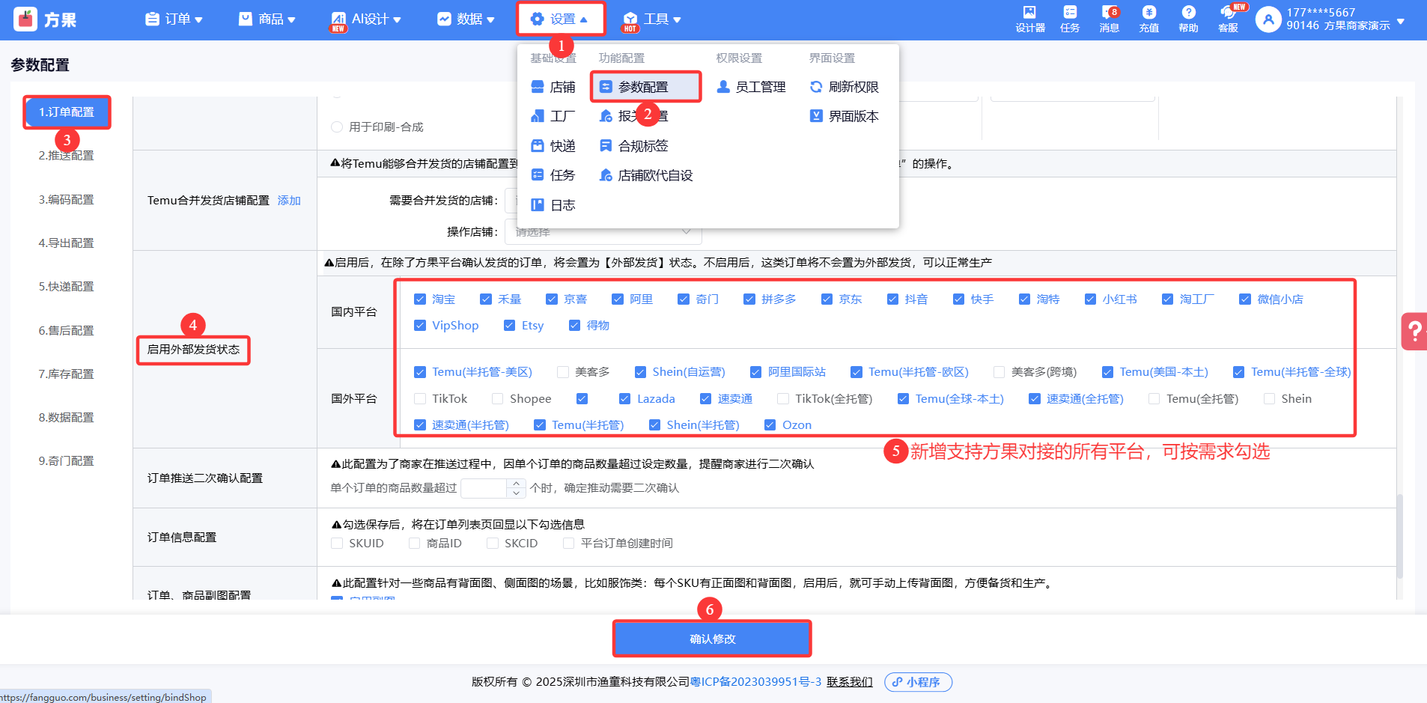Click 添加 link for Temu合并发货

[289, 201]
